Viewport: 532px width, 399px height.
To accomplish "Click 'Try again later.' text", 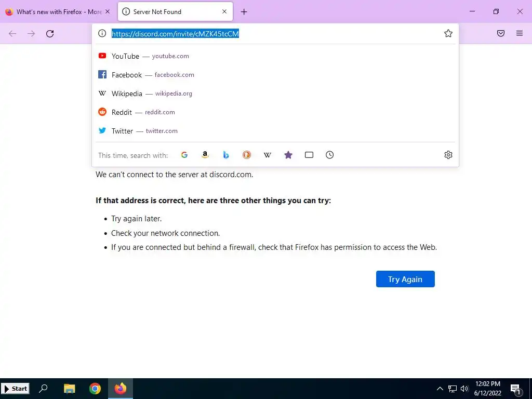I will [137, 219].
